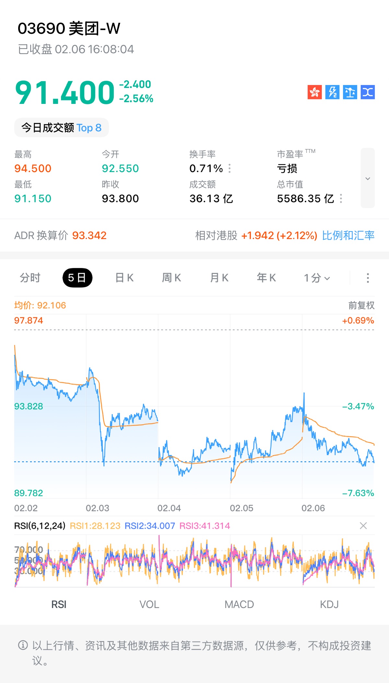This screenshot has height=683, width=389.
Task: Tap the lightning Level 2 quote icon
Action: point(332,92)
